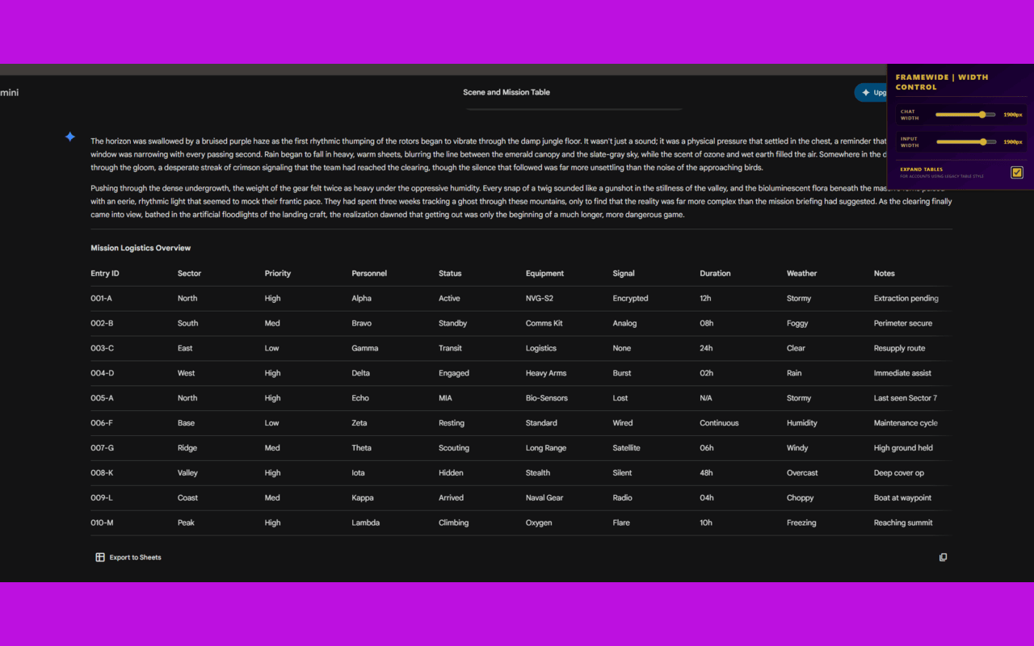Copy the table using the copy icon
Image resolution: width=1034 pixels, height=646 pixels.
pyautogui.click(x=943, y=557)
